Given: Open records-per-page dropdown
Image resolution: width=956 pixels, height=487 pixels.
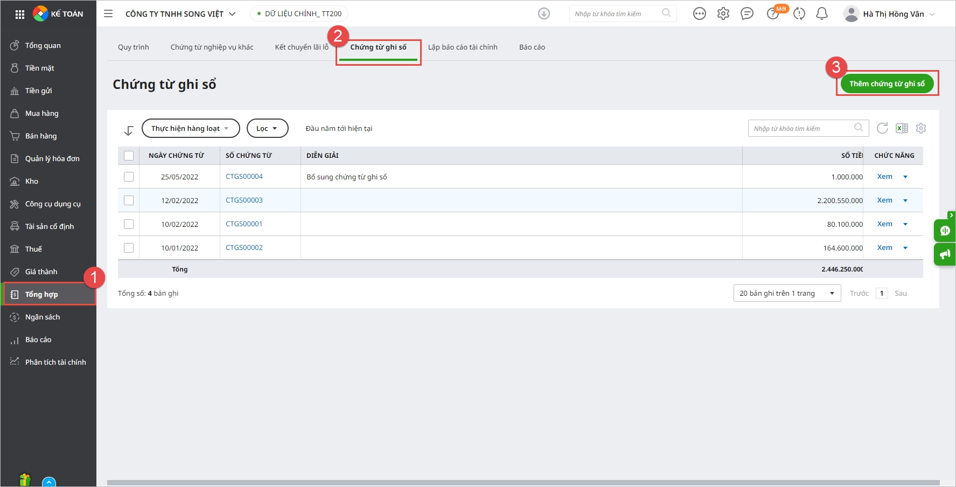Looking at the screenshot, I should (787, 293).
